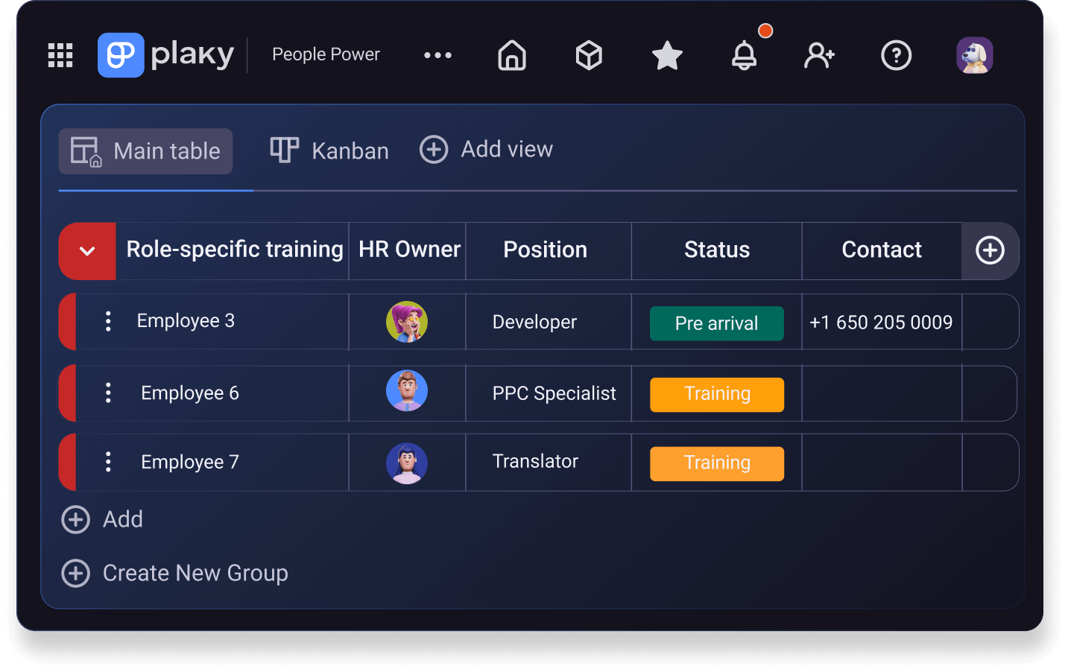The height and width of the screenshot is (672, 1068).
Task: Change the Pre arrival status for Employee 3
Action: (x=717, y=323)
